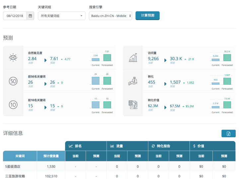239x179 pixels.
Task: Click the money bag hand icon for 转化
Action: coord(133,81)
